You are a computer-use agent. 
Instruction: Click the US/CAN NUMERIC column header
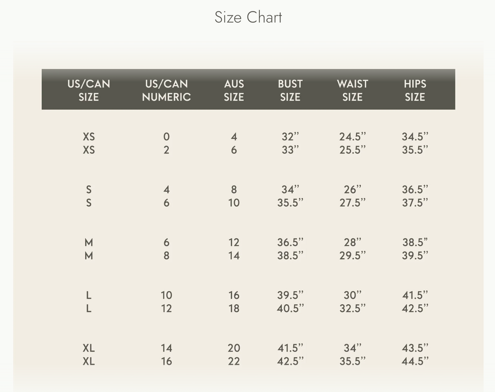click(166, 90)
